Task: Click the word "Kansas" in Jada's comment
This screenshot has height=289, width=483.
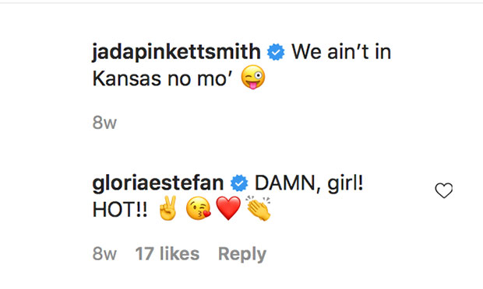Action: pos(127,78)
